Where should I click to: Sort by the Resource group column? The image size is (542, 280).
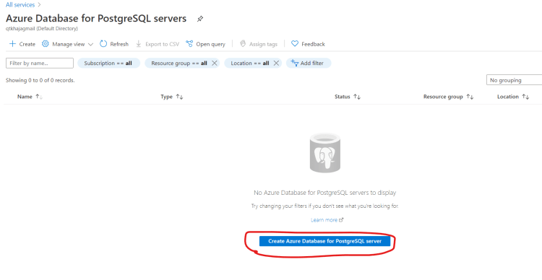(x=448, y=97)
